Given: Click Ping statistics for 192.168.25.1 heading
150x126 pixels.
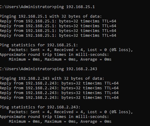Looking at the screenshot, I should tap(39, 45).
